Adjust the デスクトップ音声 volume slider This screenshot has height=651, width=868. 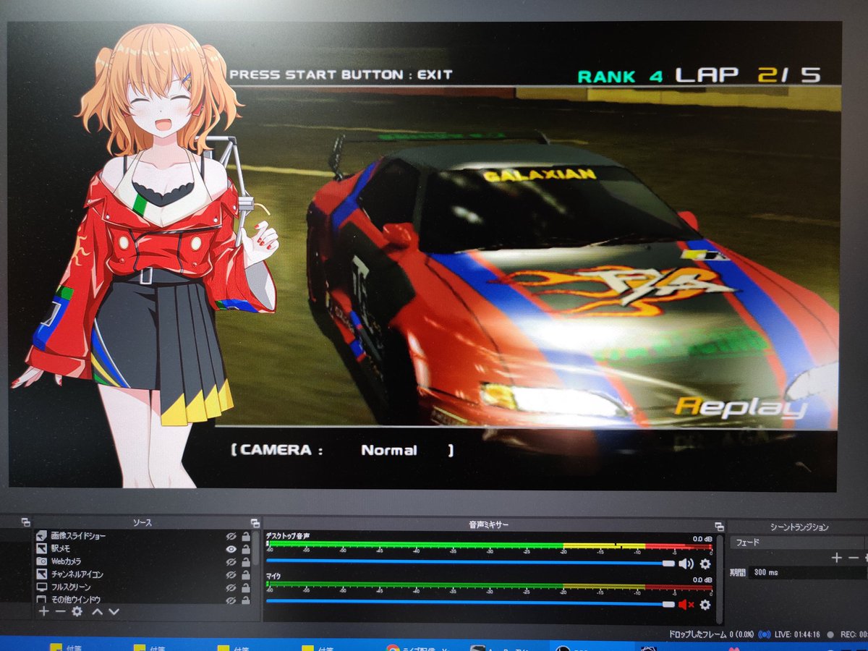coord(470,562)
